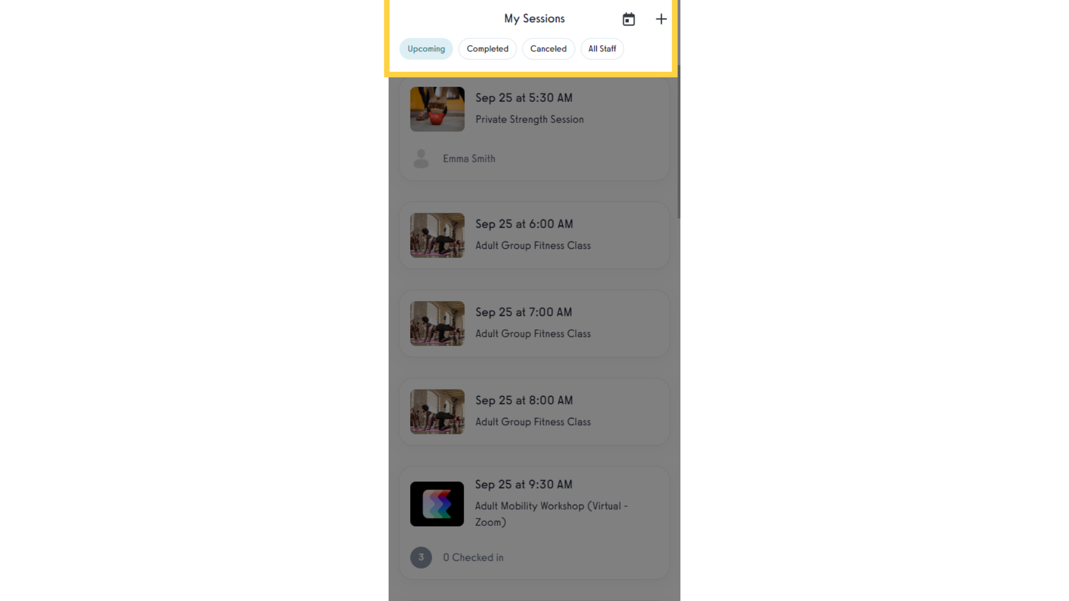
Task: Expand the Adult Mobility Workshop Zoom session
Action: click(534, 504)
